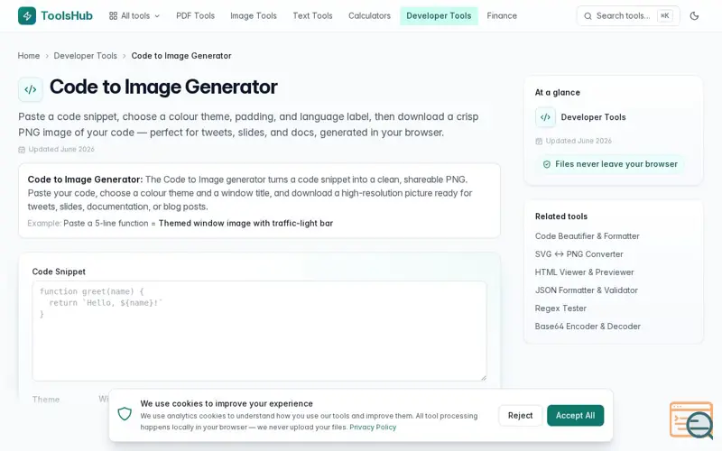Click inside the Code Snippet text area

pyautogui.click(x=259, y=331)
